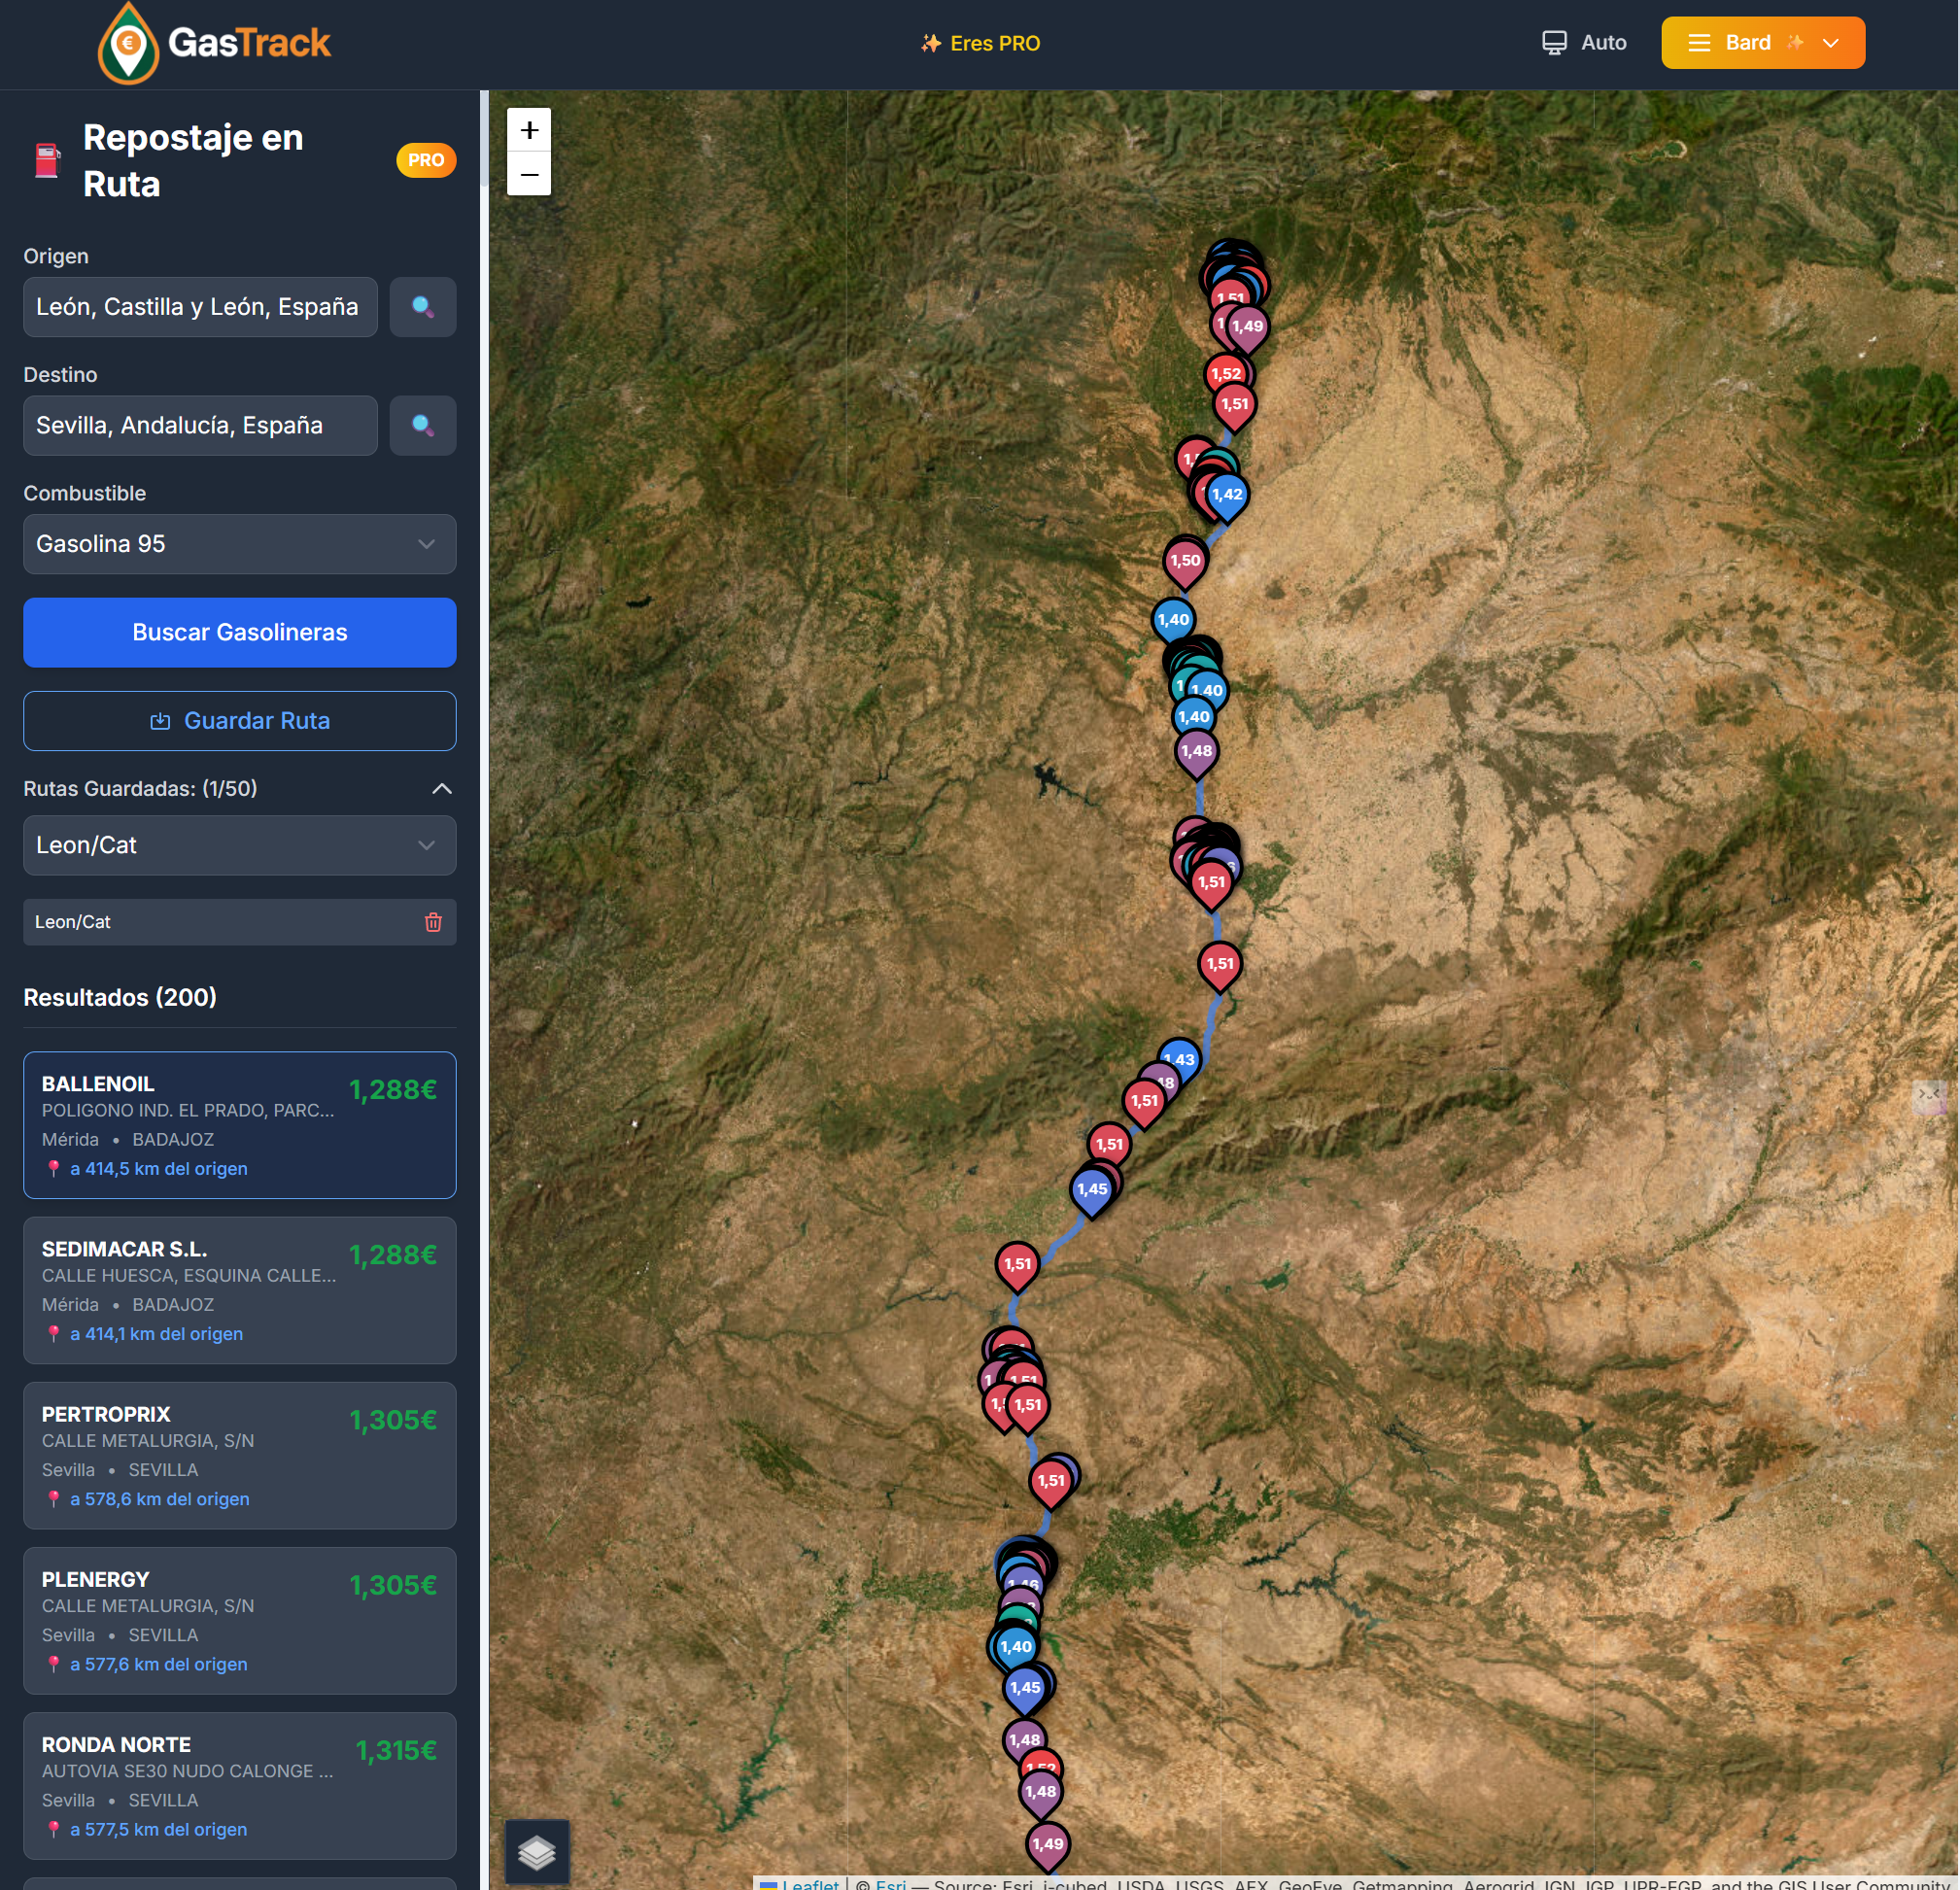The image size is (1960, 1890).
Task: Click the PRO badge
Action: coord(426,160)
